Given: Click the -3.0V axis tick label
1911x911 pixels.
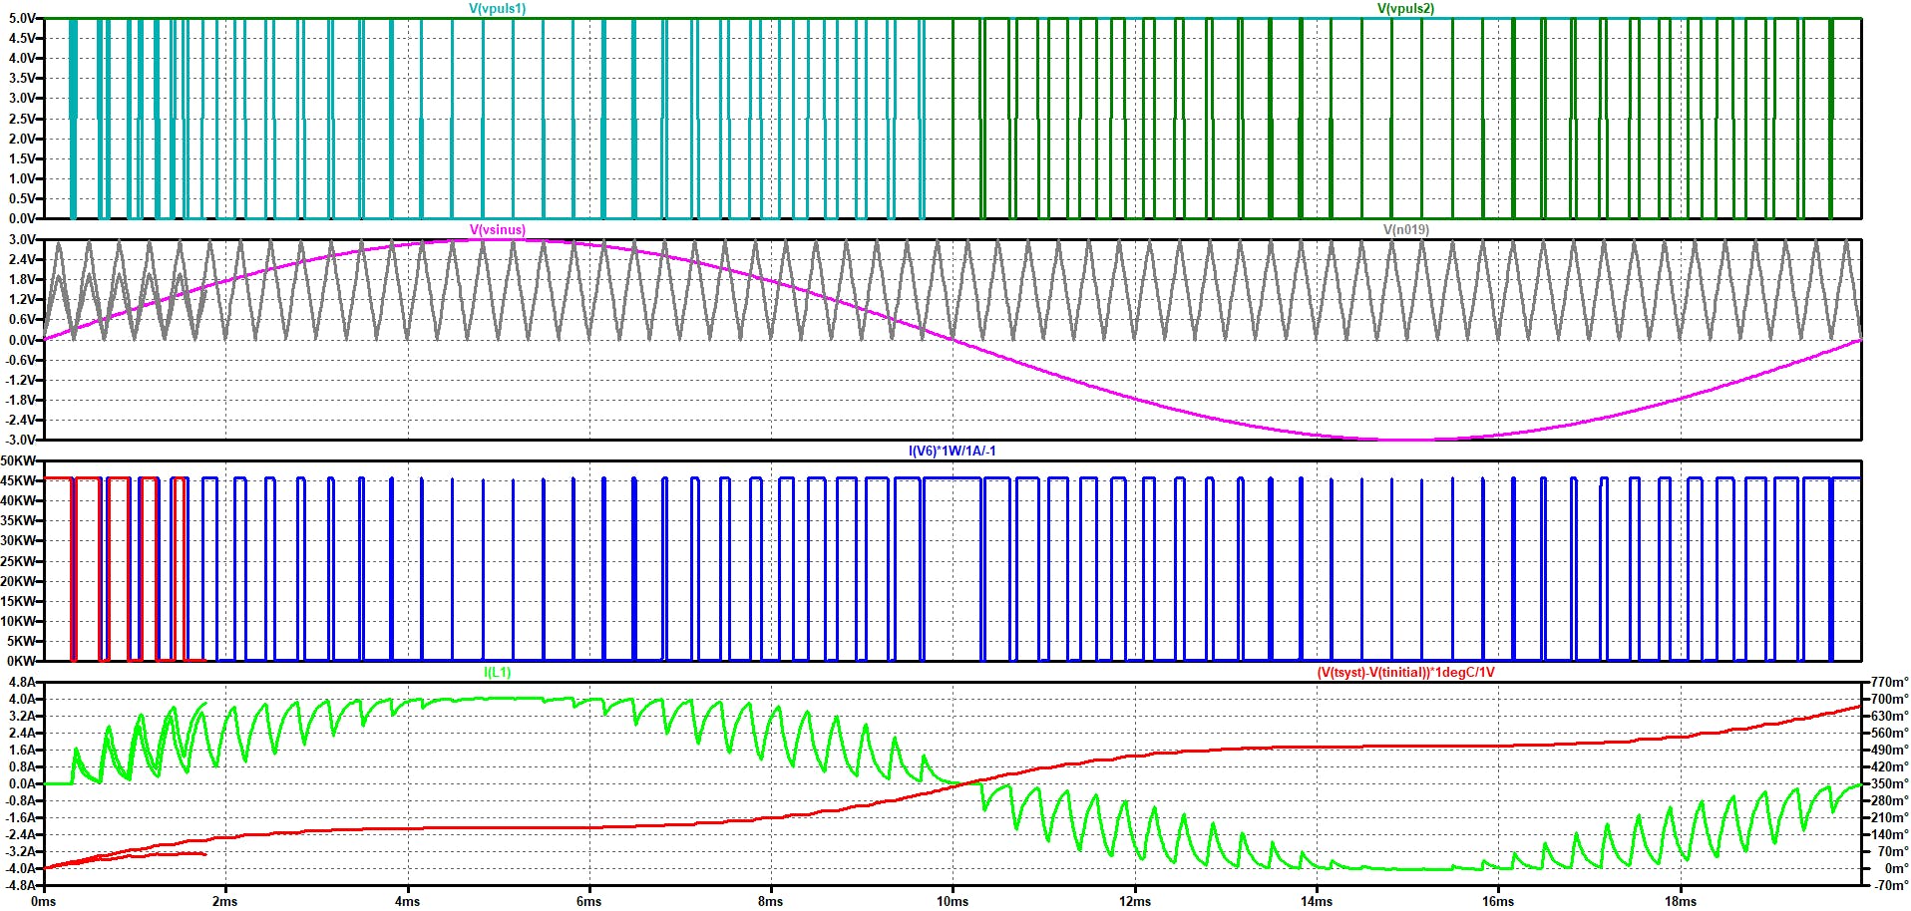Looking at the screenshot, I should 20,440.
